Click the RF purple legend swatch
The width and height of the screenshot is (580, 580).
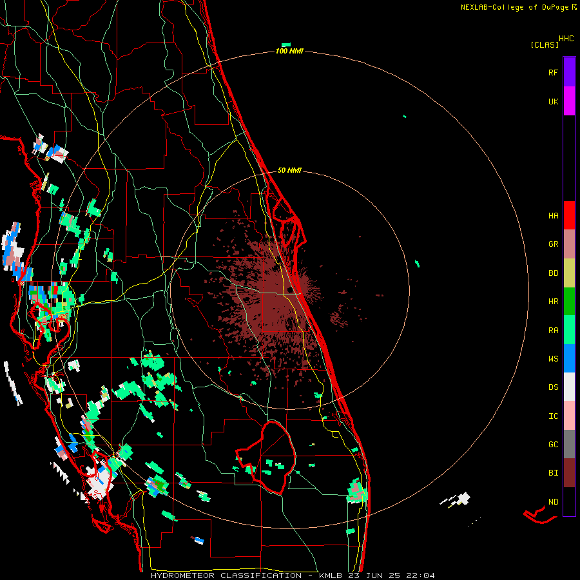[569, 72]
